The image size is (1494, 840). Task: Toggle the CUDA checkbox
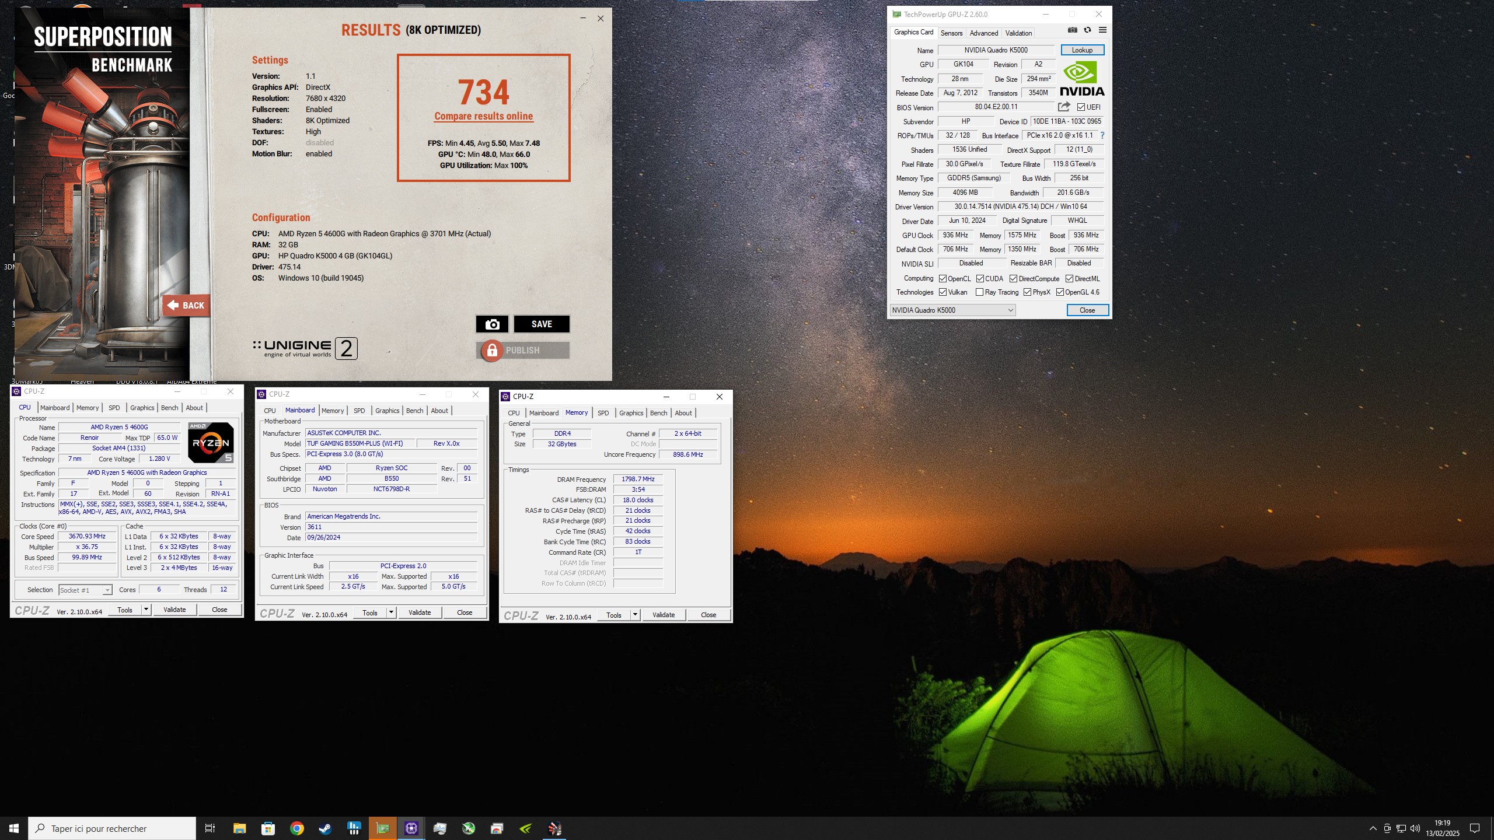click(980, 279)
